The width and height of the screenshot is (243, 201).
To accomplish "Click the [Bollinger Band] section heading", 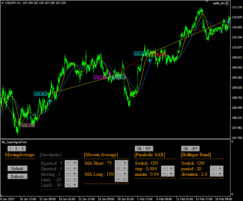I will click(x=196, y=155).
